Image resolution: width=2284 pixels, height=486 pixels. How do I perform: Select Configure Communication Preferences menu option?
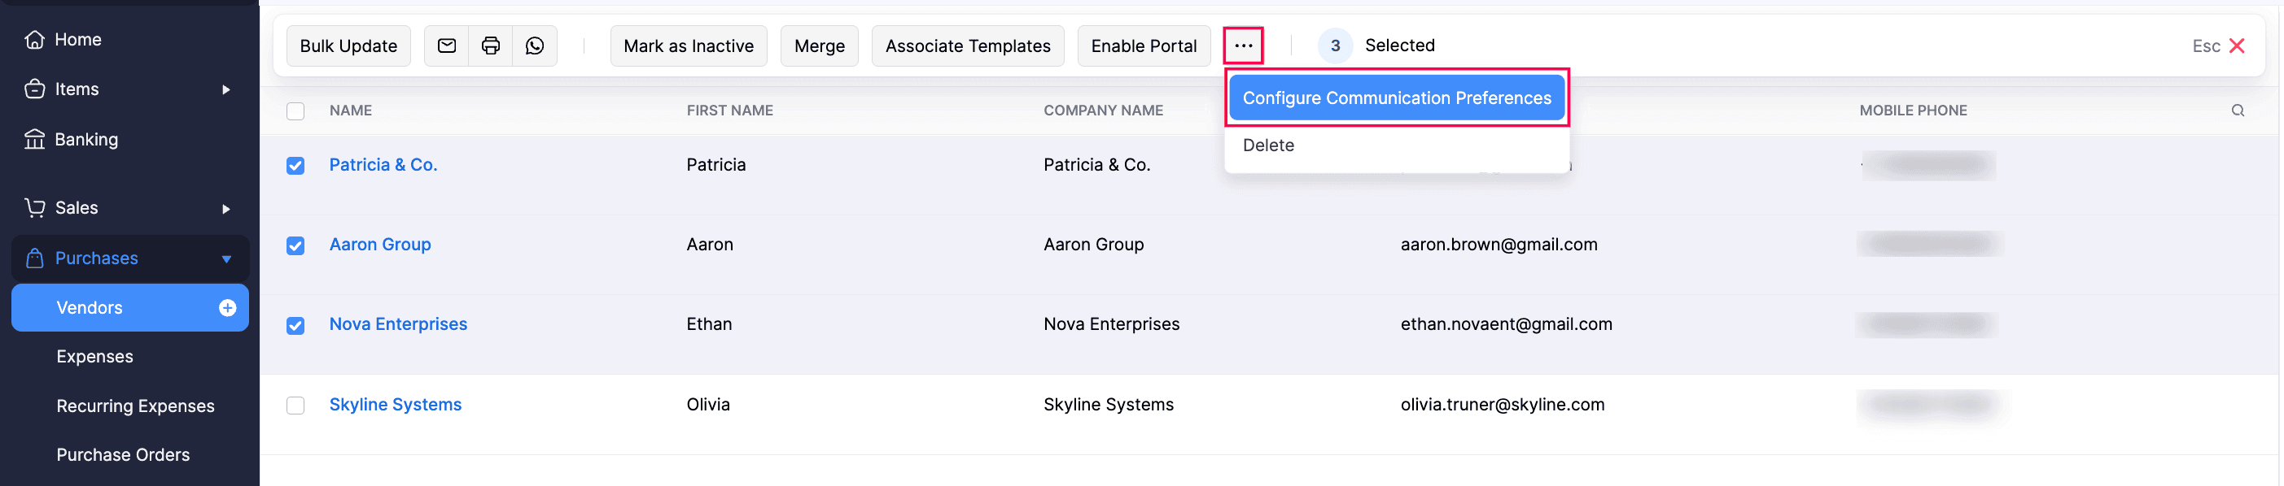click(1396, 98)
